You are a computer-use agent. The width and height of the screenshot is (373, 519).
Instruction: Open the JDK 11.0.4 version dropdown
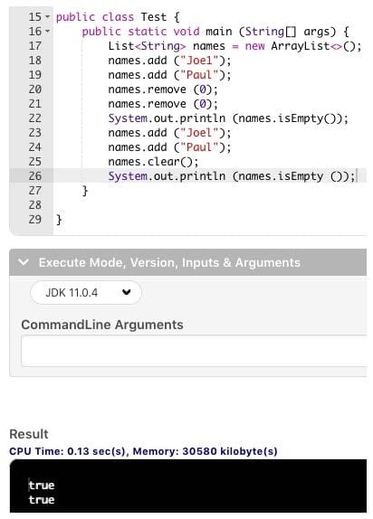[85, 293]
